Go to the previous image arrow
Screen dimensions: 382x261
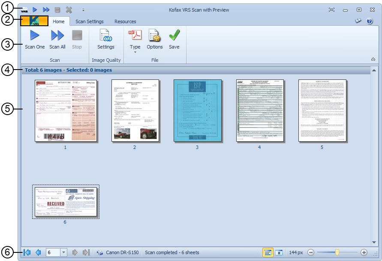point(38,252)
